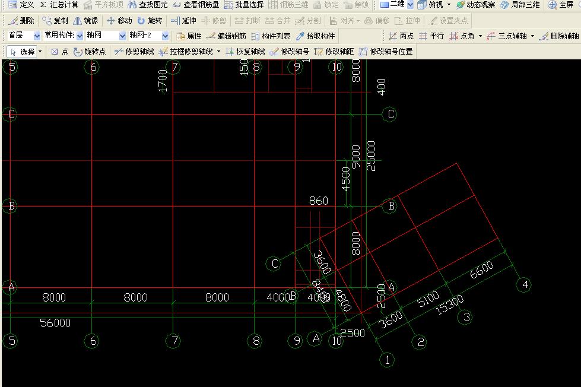Choose the 旋转 rotate tool

tap(150, 21)
